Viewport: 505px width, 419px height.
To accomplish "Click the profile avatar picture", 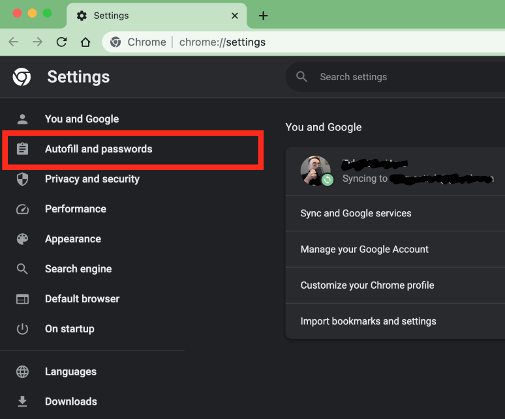I will pos(316,171).
